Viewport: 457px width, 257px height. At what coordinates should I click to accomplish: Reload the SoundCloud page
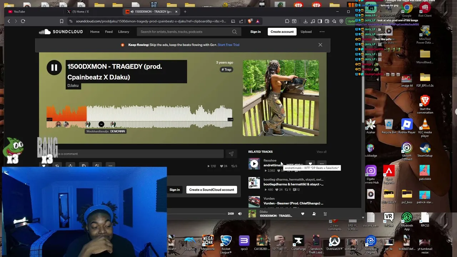pos(23,21)
